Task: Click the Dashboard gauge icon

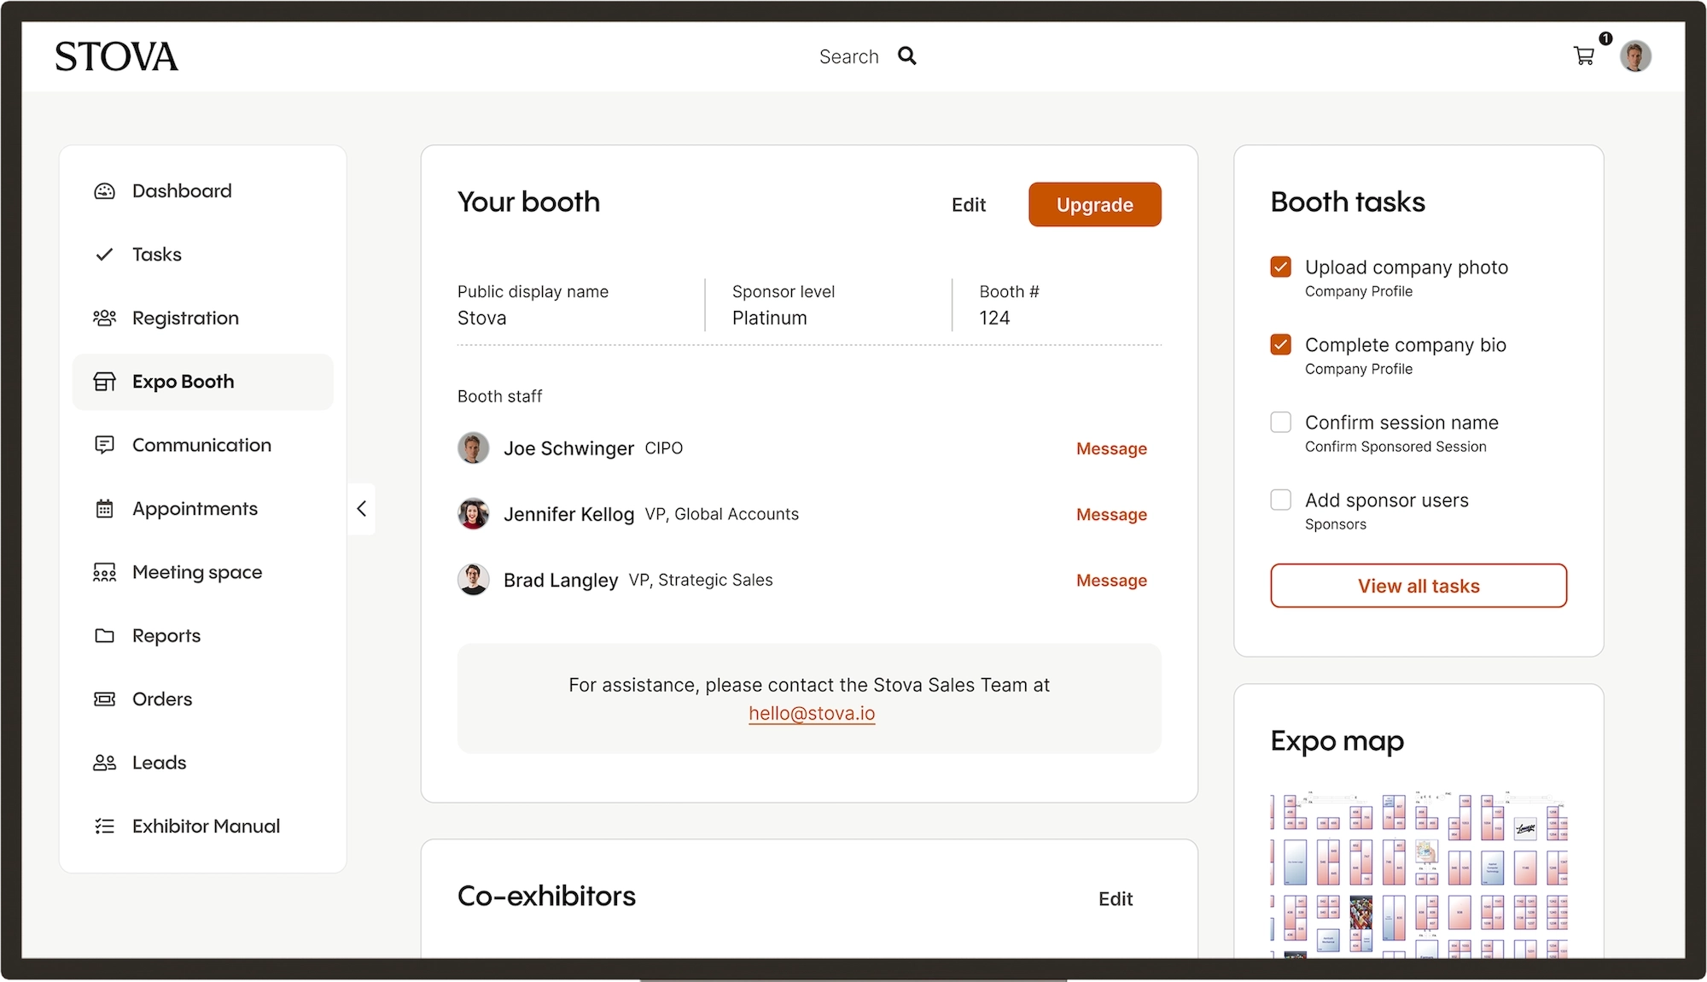Action: tap(104, 191)
